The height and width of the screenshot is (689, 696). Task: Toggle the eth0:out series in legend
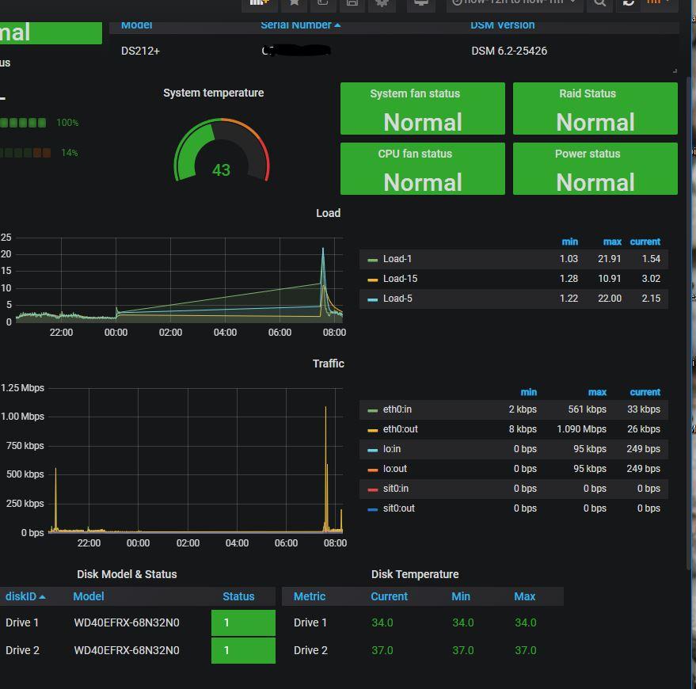pyautogui.click(x=401, y=429)
